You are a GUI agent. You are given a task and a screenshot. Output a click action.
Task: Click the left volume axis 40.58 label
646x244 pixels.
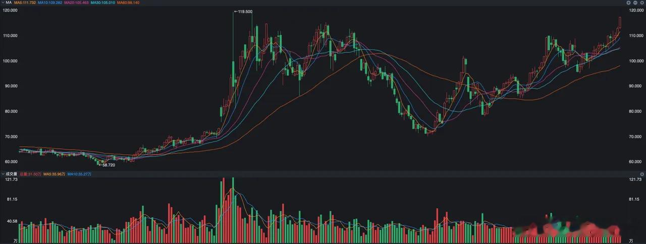(12, 221)
